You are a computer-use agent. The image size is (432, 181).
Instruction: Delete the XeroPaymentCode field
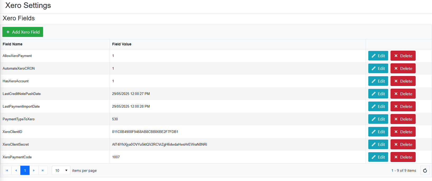coord(403,157)
